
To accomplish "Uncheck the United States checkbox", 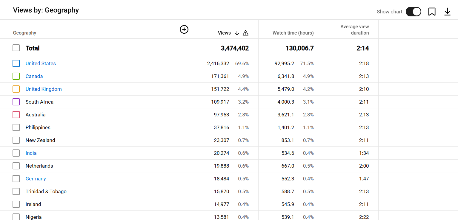I will (x=16, y=63).
